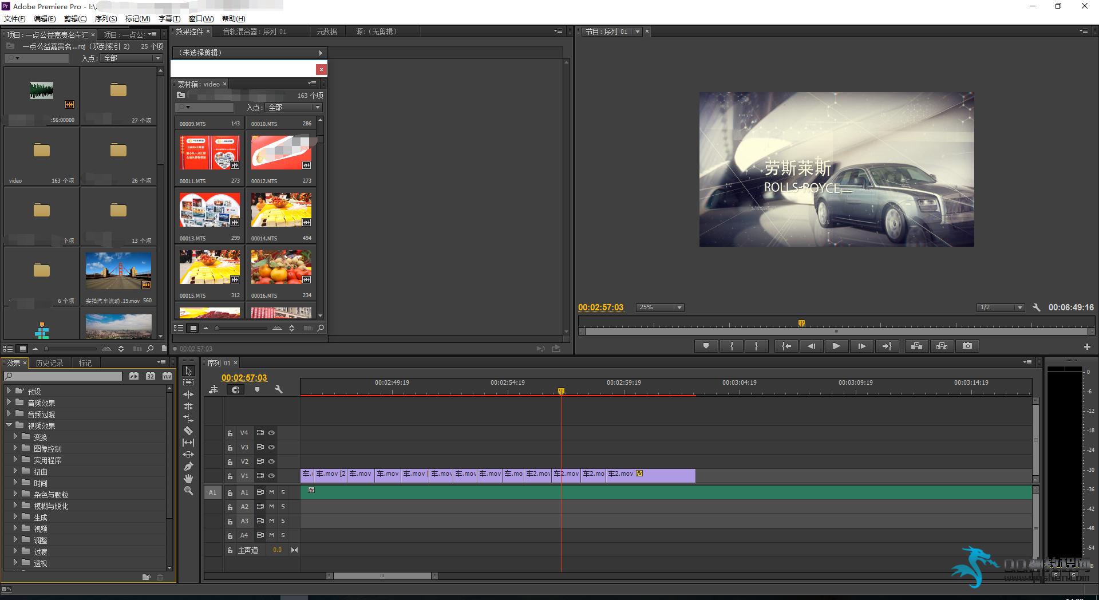
Task: Mute audio track A2
Action: pyautogui.click(x=271, y=507)
